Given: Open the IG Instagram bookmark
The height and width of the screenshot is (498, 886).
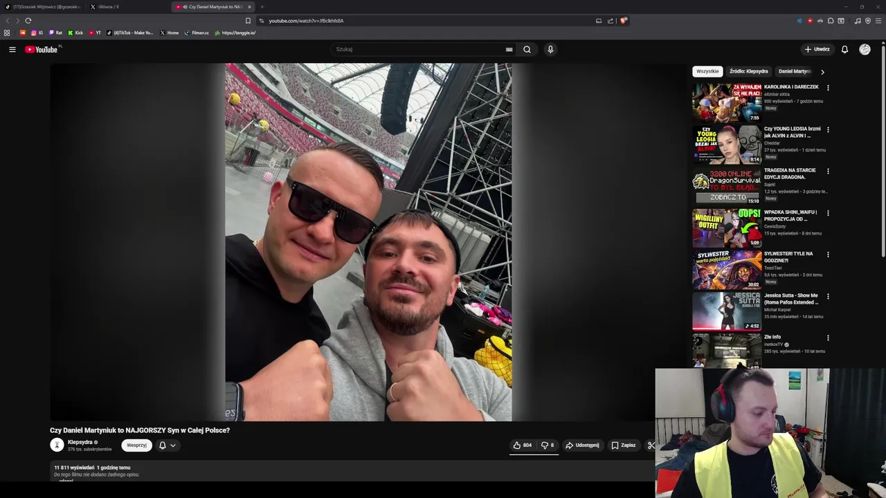Looking at the screenshot, I should 37,33.
